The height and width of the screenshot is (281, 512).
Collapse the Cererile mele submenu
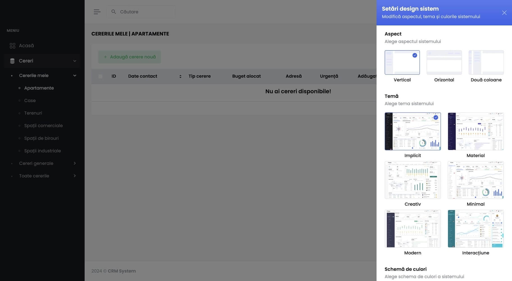point(75,76)
